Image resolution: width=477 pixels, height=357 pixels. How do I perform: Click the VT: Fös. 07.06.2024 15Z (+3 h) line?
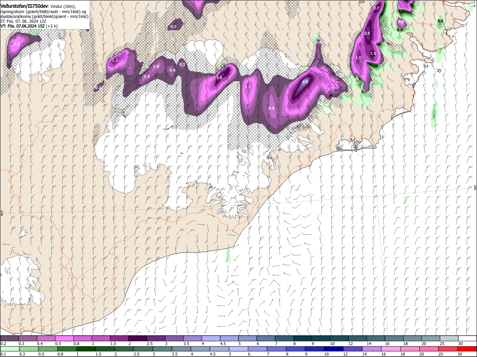(29, 26)
